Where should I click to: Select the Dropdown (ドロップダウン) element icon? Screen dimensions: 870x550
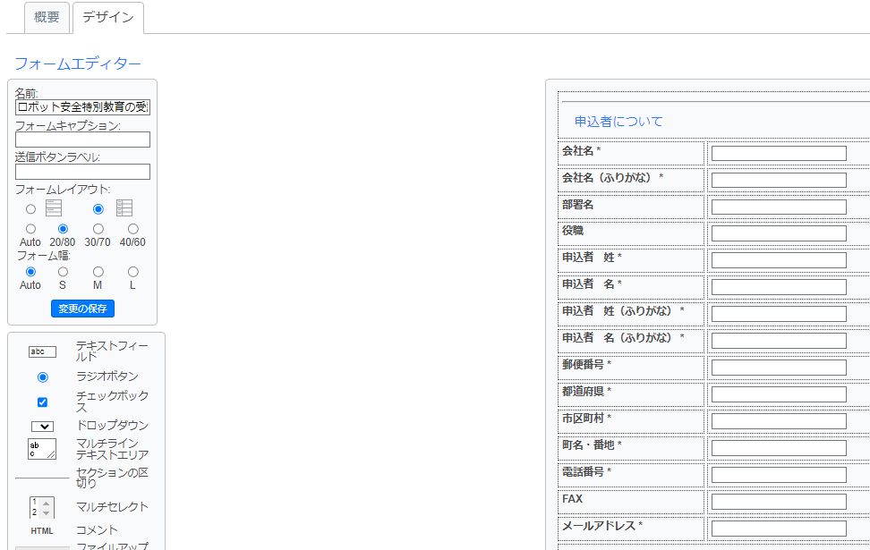pyautogui.click(x=42, y=427)
